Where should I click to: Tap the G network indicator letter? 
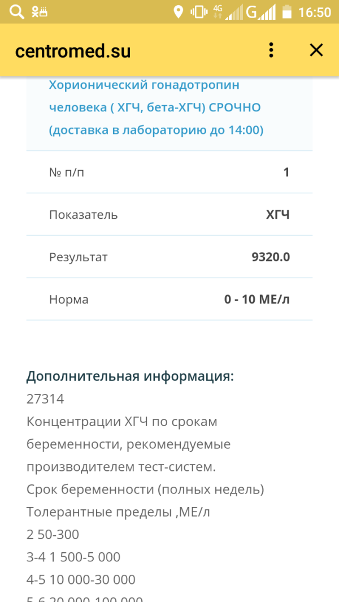[251, 11]
